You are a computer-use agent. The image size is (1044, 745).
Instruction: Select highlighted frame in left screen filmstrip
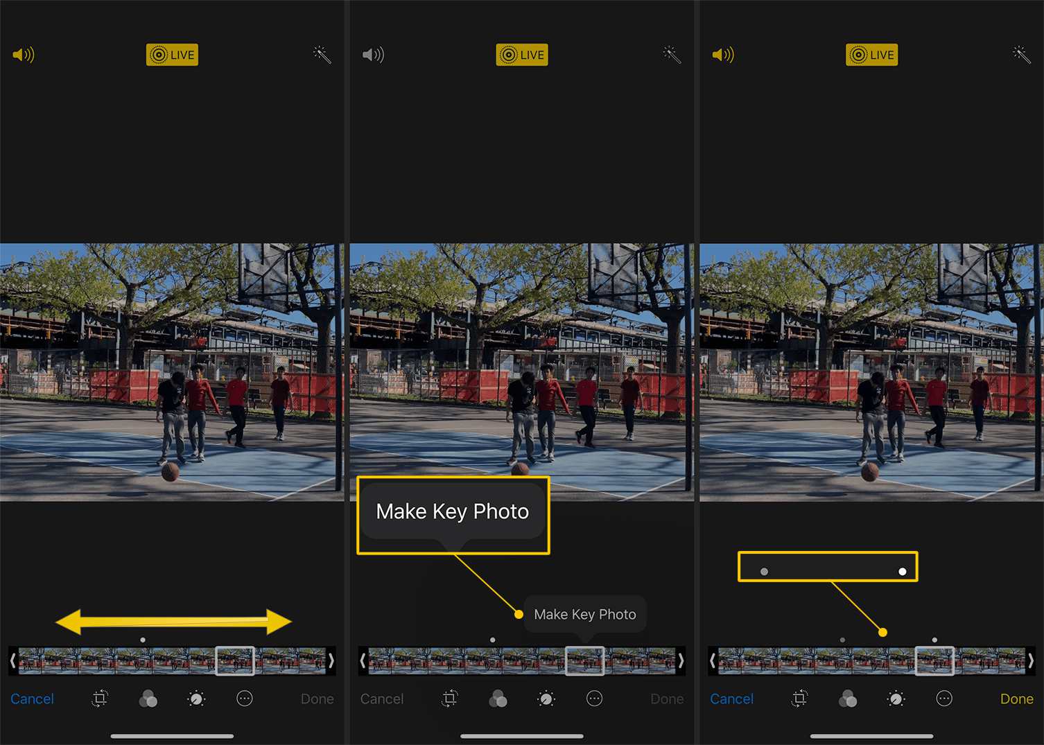tap(235, 660)
